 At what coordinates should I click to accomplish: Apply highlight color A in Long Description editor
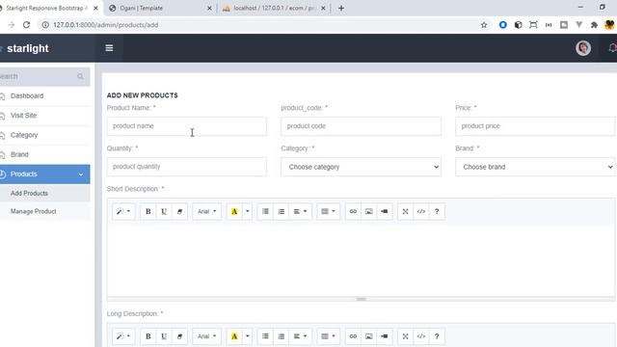(234, 336)
